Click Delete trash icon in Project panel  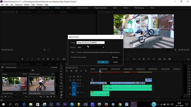tap(54, 97)
